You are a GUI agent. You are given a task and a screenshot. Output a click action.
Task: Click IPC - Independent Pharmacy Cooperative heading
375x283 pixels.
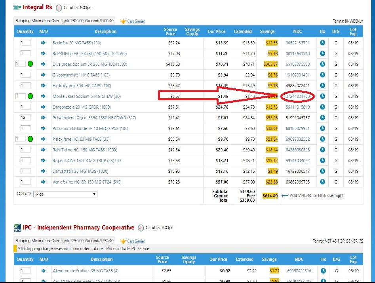tap(78, 227)
